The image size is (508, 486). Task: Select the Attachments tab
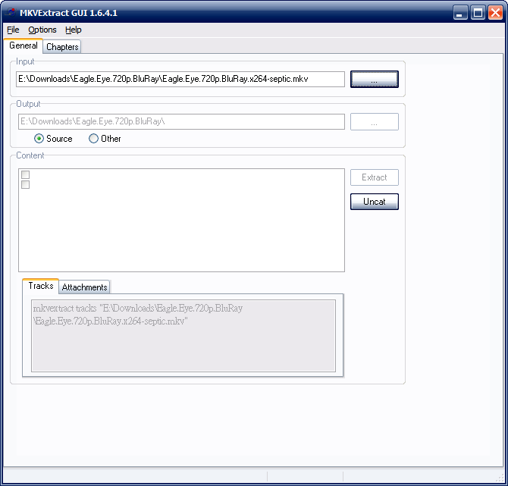click(85, 287)
